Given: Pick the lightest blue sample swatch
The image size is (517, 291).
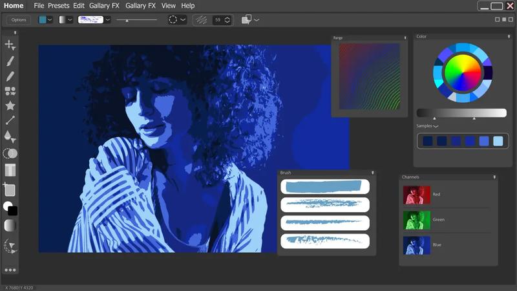Looking at the screenshot, I should pyautogui.click(x=498, y=141).
